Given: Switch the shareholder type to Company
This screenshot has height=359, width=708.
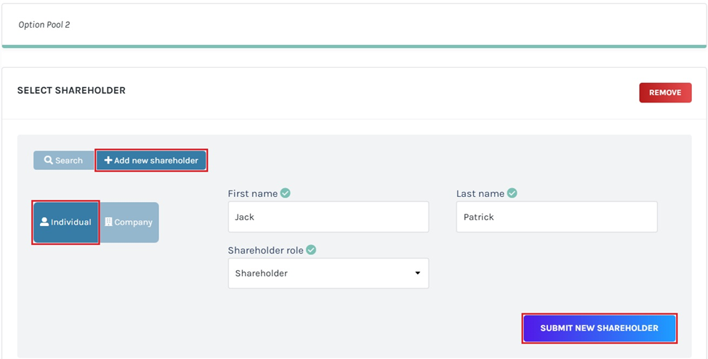Looking at the screenshot, I should (129, 222).
